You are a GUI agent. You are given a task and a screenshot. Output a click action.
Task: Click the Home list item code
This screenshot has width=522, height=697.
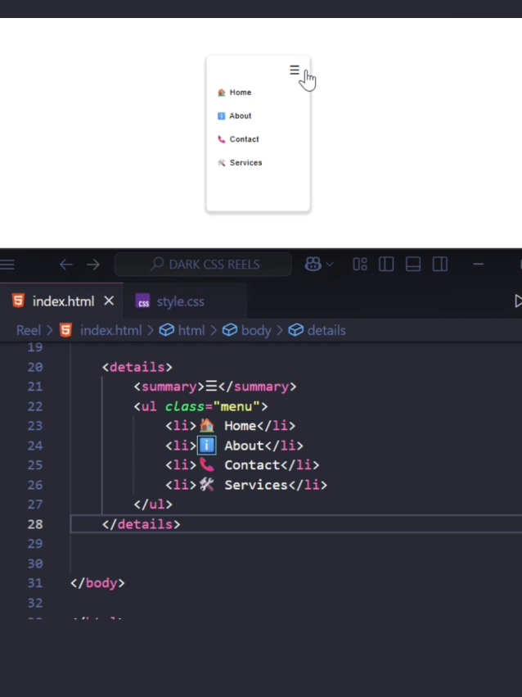coord(231,426)
